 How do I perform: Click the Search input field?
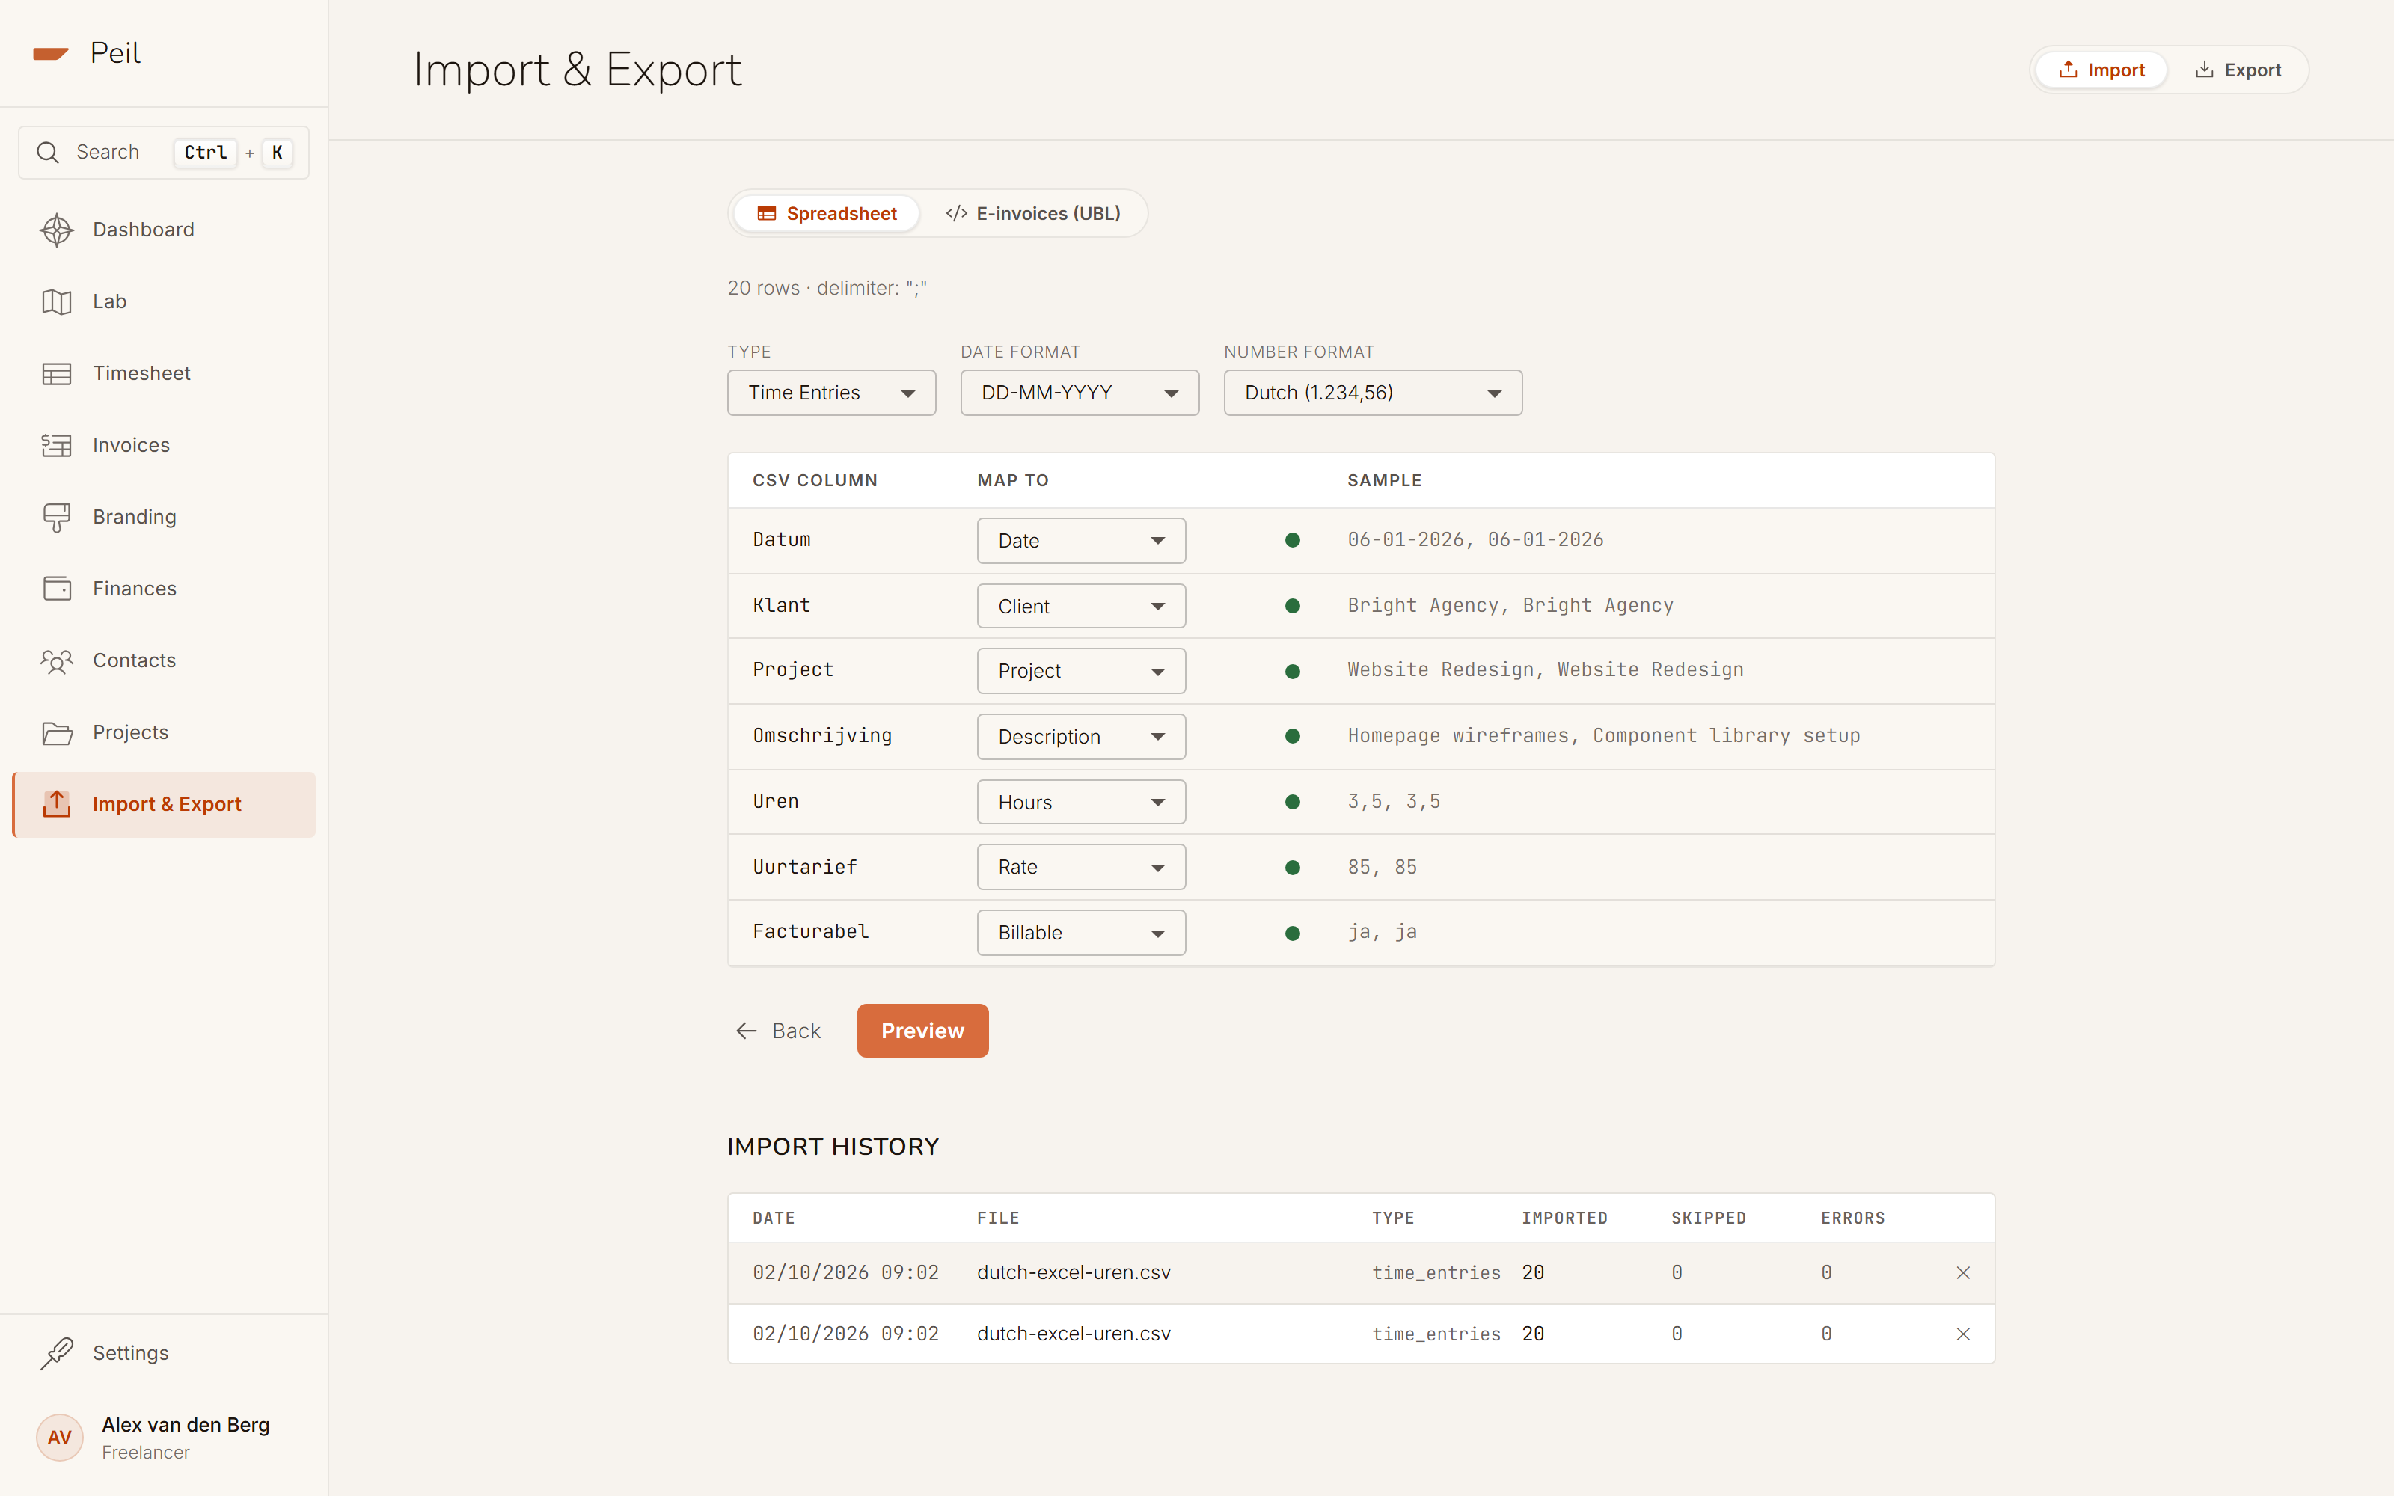point(165,153)
